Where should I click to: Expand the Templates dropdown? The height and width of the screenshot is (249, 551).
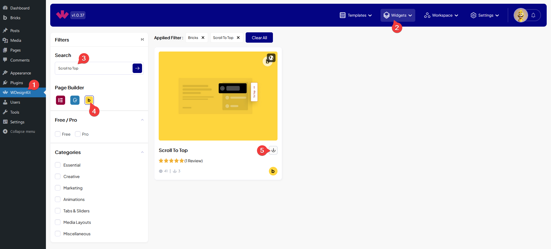point(356,15)
